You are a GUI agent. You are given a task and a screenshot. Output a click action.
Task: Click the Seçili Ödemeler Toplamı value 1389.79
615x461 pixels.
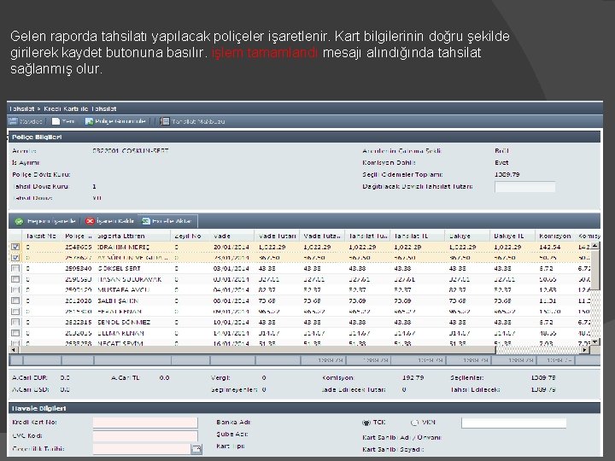507,174
